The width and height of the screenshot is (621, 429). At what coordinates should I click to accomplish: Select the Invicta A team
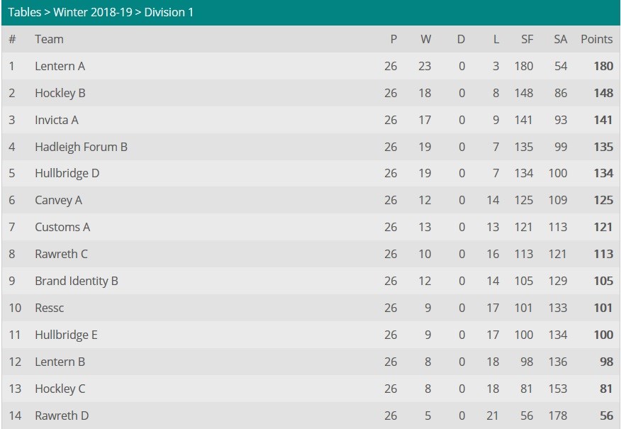pyautogui.click(x=57, y=120)
